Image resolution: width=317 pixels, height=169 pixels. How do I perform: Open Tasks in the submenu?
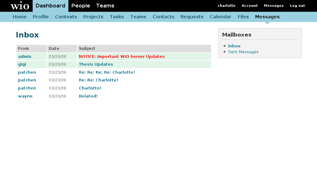click(x=117, y=17)
